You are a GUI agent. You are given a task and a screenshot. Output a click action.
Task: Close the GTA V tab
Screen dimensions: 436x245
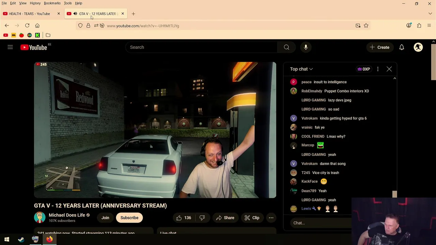click(123, 14)
